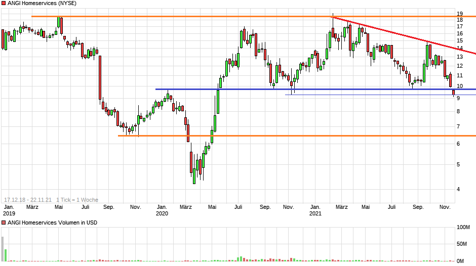Click the upper orange resistance line
The width and height of the screenshot is (476, 266).
pyautogui.click(x=177, y=17)
